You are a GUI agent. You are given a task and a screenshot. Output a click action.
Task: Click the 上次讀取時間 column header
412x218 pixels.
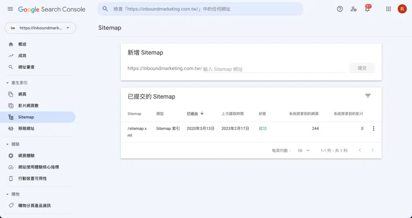point(233,114)
